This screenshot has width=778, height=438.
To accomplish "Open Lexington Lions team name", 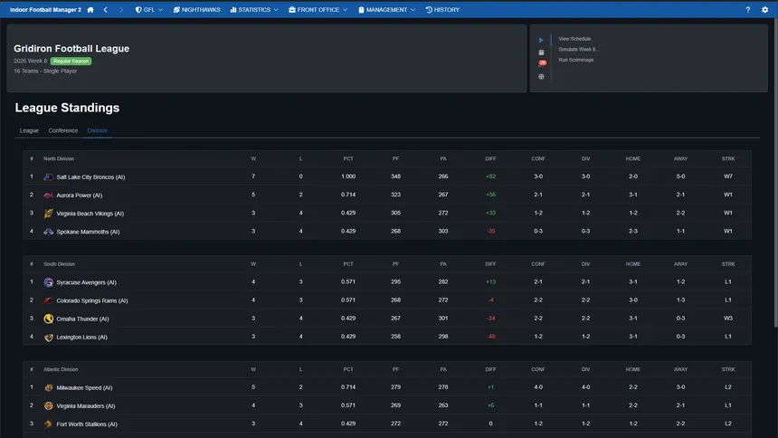I will [81, 337].
